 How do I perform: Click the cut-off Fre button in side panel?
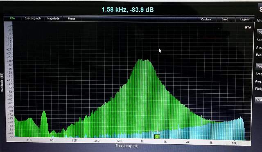click(259, 66)
